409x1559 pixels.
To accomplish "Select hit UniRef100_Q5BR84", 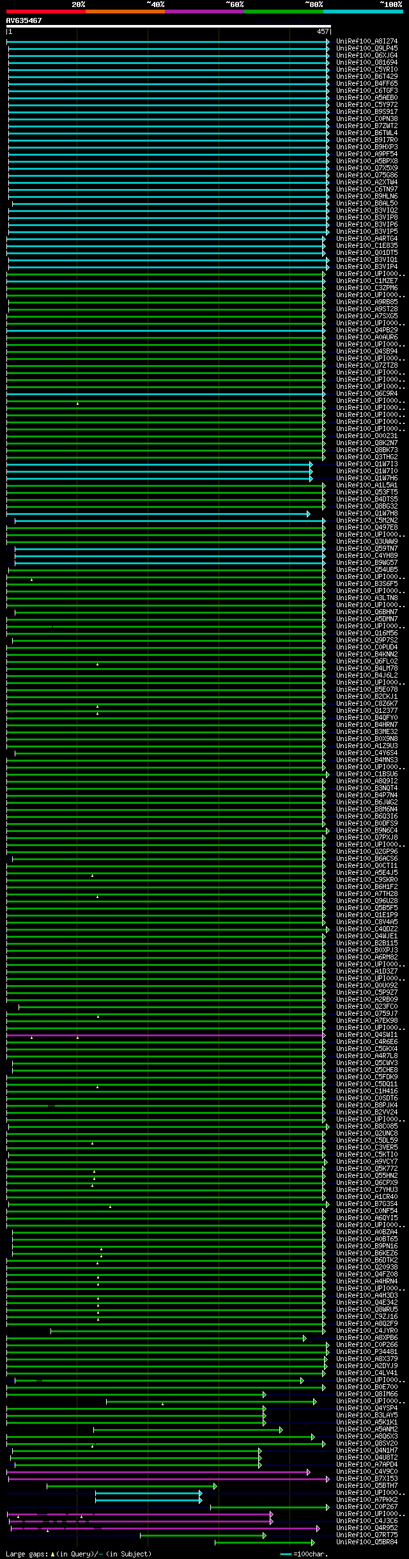I will (x=367, y=1542).
